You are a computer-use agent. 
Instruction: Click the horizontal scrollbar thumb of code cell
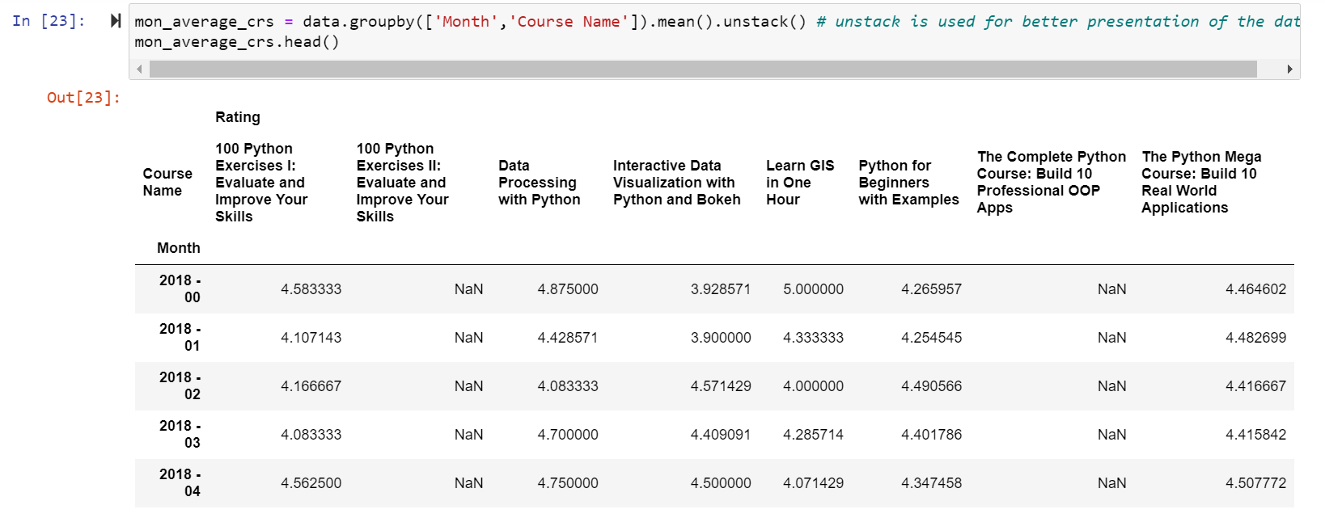pos(703,69)
